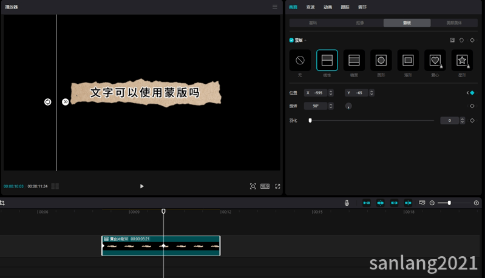
Task: Open the player panel menu
Action: [274, 7]
